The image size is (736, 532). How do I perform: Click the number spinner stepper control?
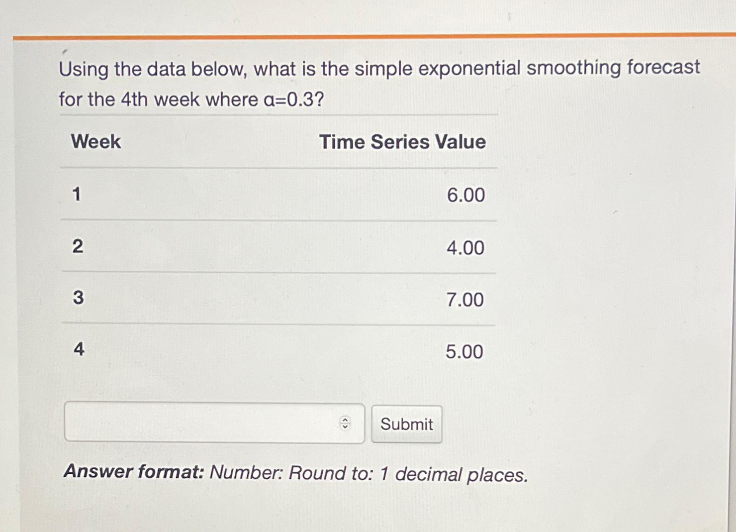(x=346, y=424)
